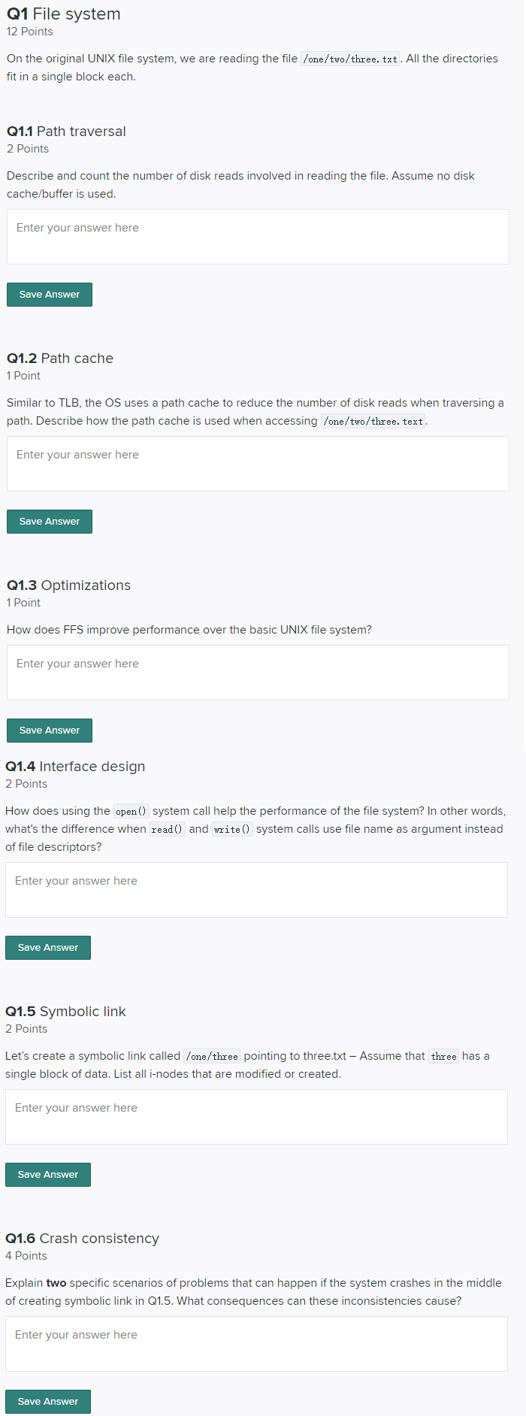This screenshot has width=526, height=1416.
Task: Click Save Answer under Q1.2 Path cache
Action: click(49, 521)
